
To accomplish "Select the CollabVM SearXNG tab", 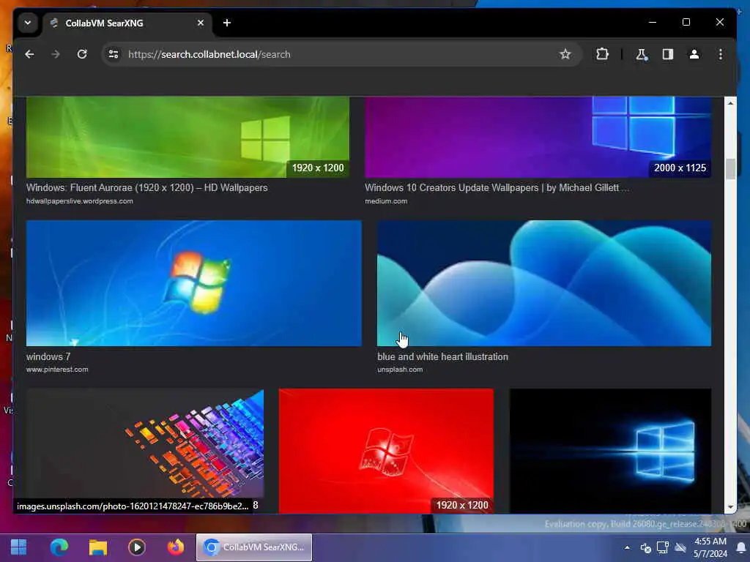I will pyautogui.click(x=127, y=23).
